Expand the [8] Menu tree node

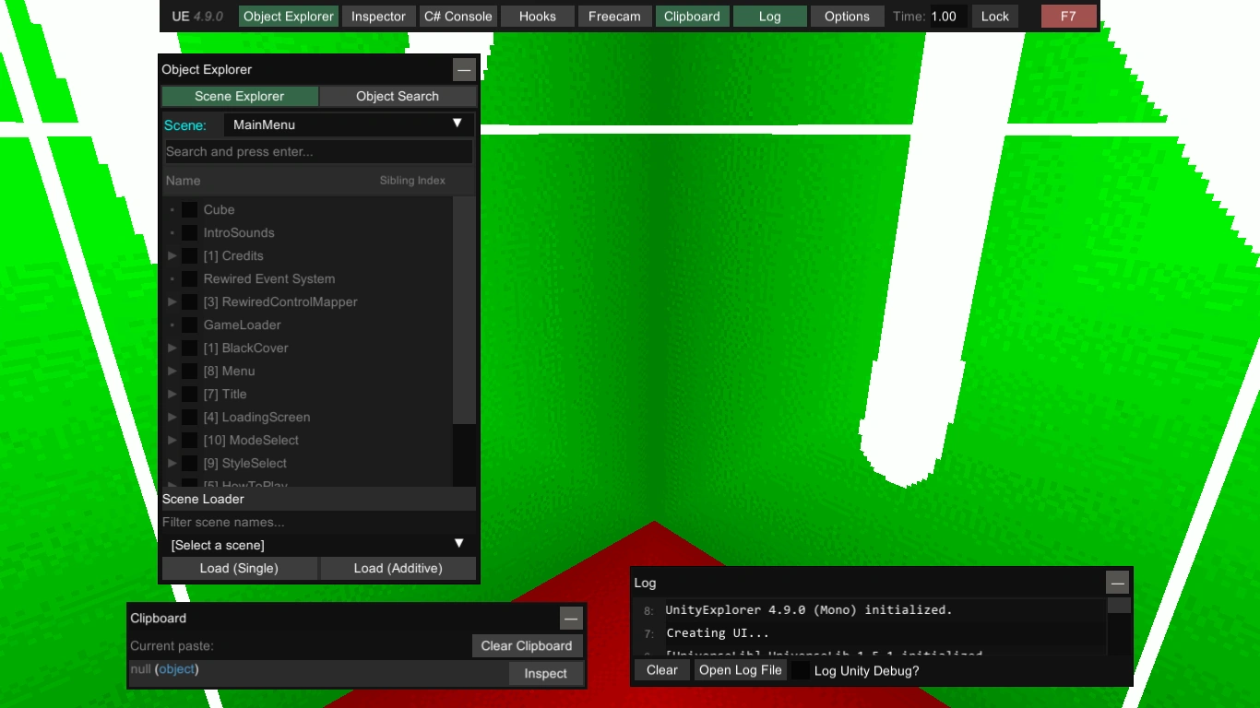point(172,371)
